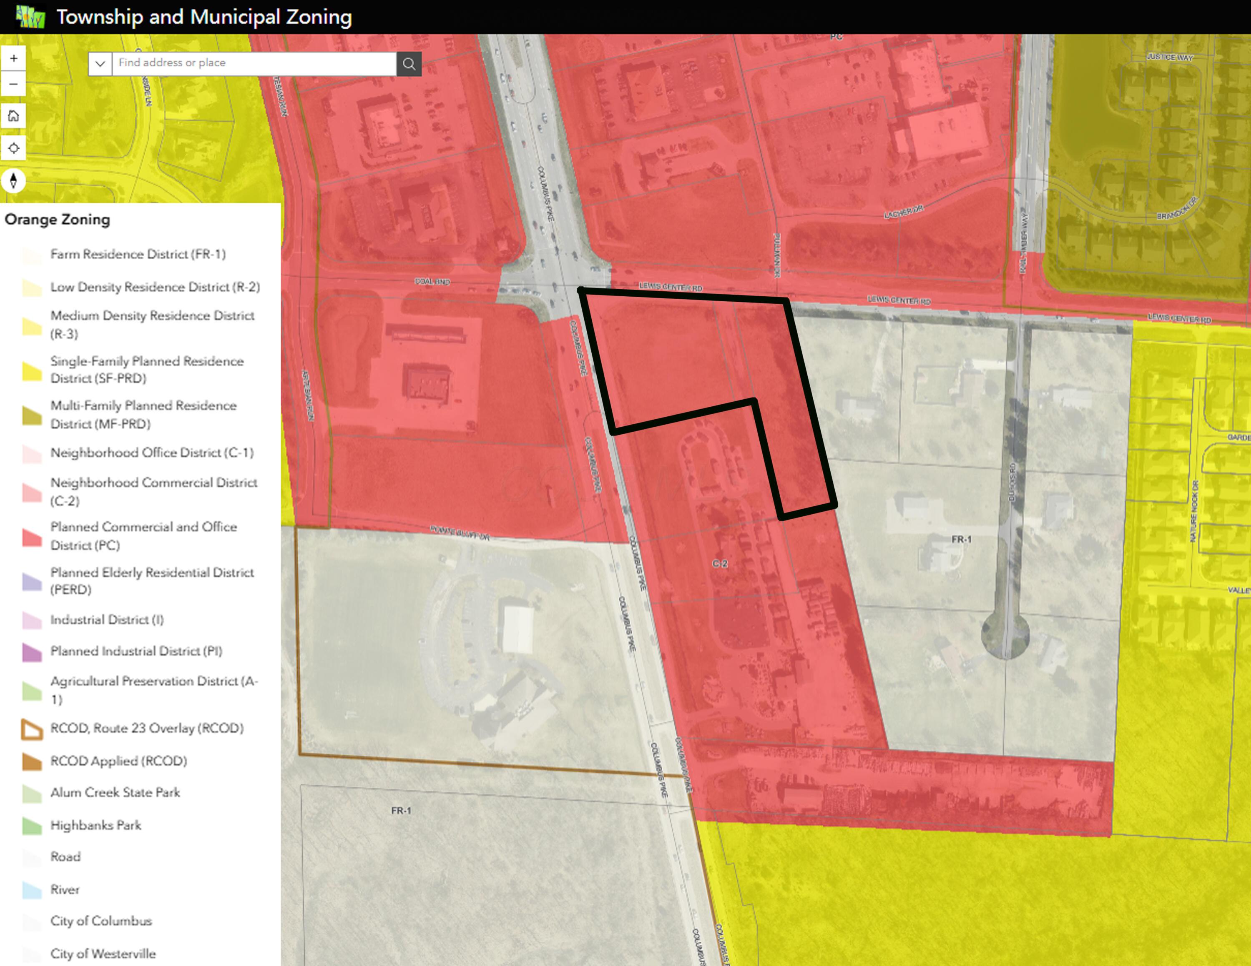Viewport: 1251px width, 966px height.
Task: Click the Planned Industrial District purple swatch
Action: 32,652
